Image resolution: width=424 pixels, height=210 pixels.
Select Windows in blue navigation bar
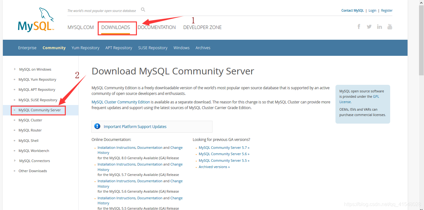[181, 48]
